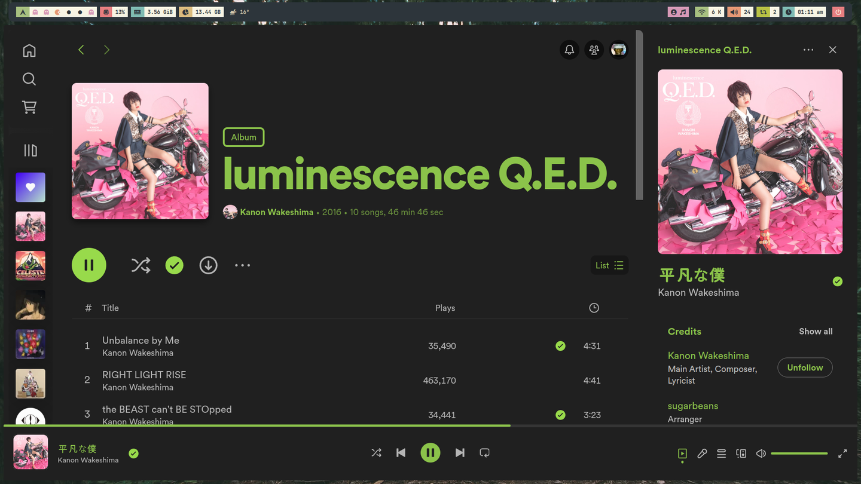Viewport: 861px width, 484px height.
Task: Toggle liked checkmark in Now Playing panel
Action: (x=838, y=281)
